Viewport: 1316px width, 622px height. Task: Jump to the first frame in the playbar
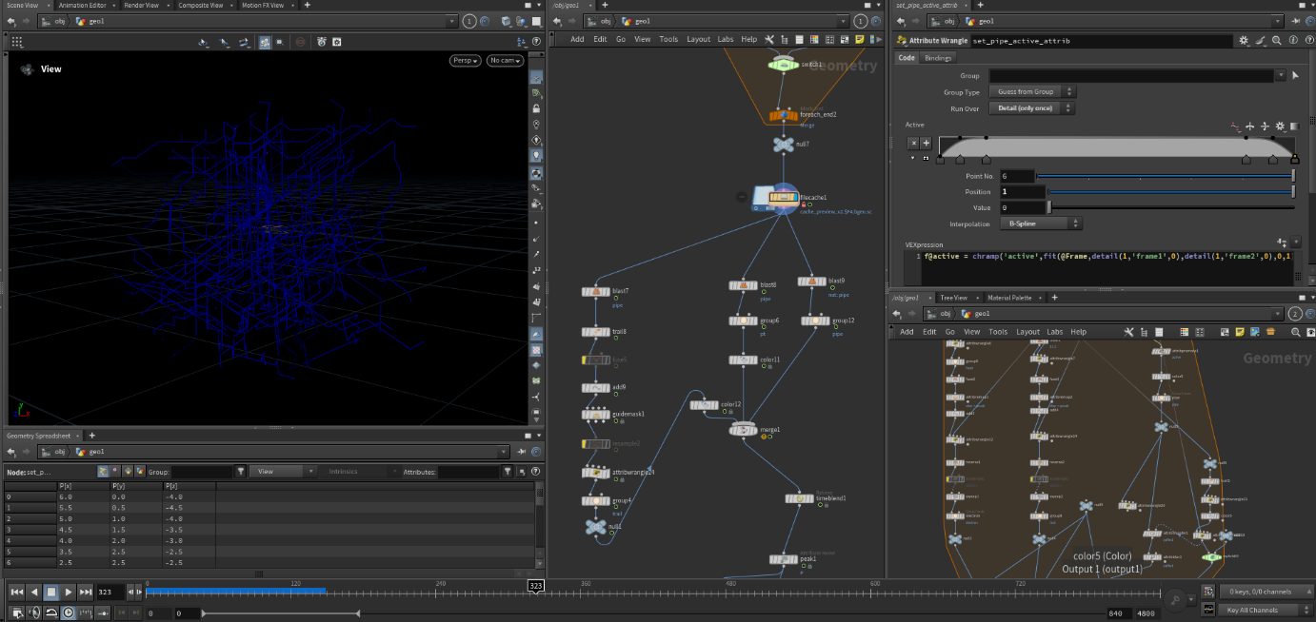(17, 592)
